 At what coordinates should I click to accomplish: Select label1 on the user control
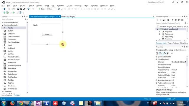click(x=35, y=25)
